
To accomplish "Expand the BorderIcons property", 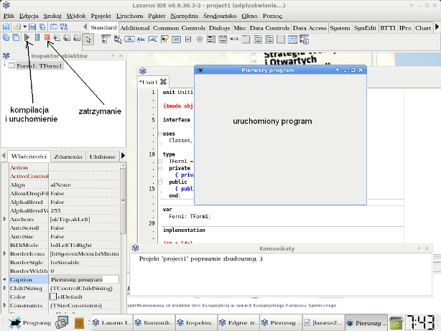I will [4, 253].
